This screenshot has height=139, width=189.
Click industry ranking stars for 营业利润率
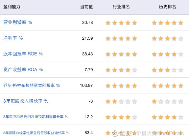point(121,23)
